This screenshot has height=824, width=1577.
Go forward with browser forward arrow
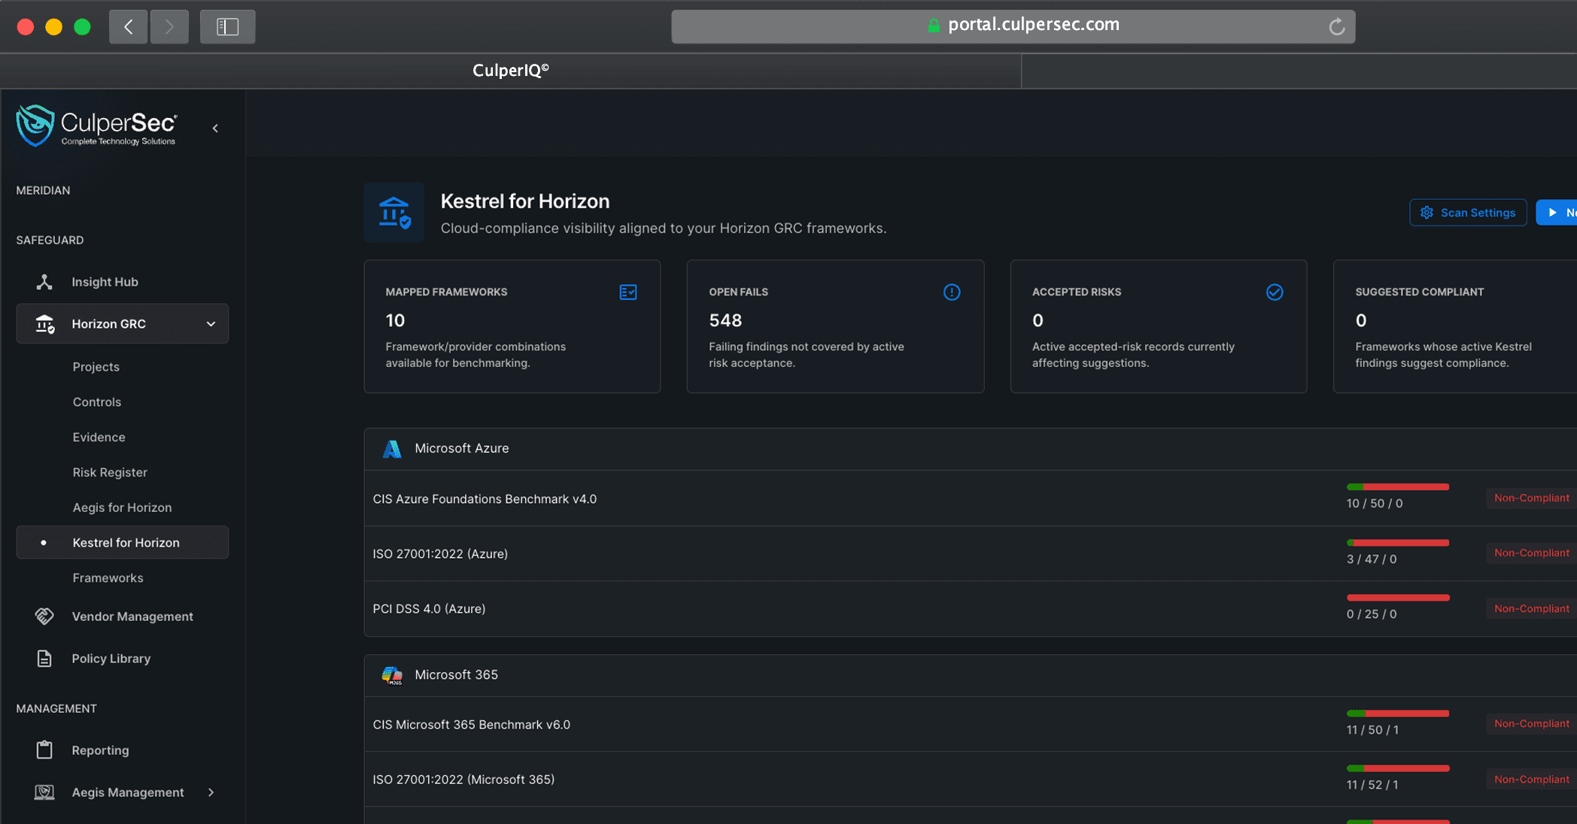pyautogui.click(x=169, y=27)
